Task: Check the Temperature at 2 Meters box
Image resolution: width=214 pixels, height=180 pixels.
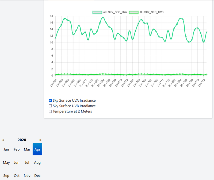Action: (x=50, y=111)
